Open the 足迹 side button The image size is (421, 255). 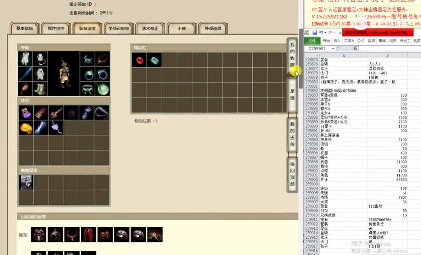click(292, 95)
